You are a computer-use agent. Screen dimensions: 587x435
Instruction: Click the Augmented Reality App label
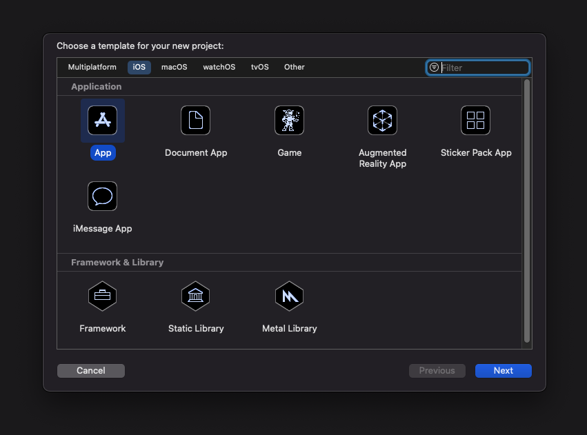coord(382,159)
